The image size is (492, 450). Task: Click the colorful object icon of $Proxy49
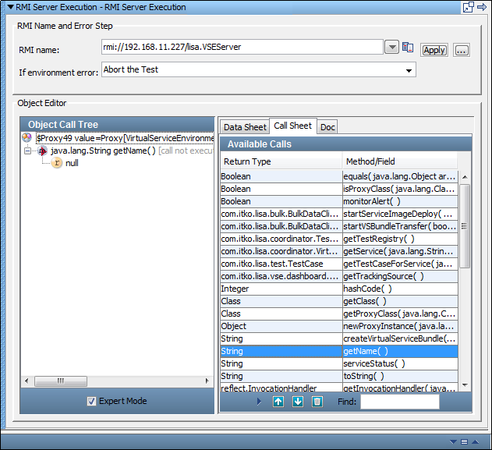tap(27, 137)
